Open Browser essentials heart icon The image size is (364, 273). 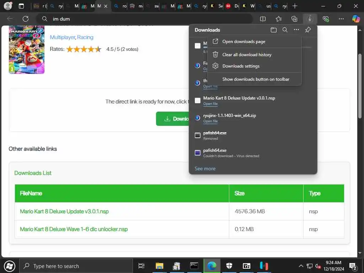326,19
